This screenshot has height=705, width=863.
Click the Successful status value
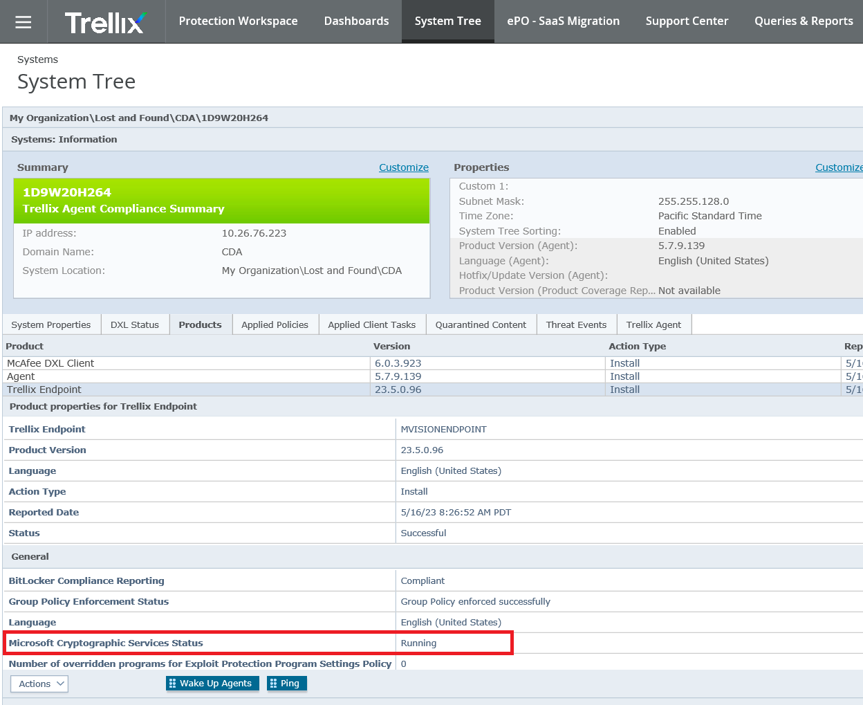(x=423, y=533)
